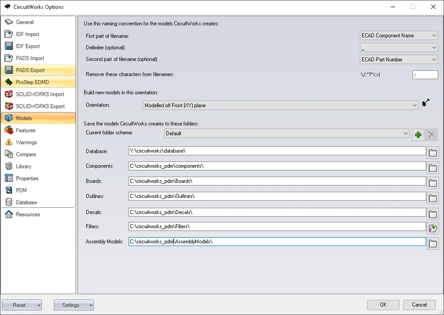Viewport: 444px width, 315px height.
Task: Browse for the Components folder
Action: [x=433, y=168]
